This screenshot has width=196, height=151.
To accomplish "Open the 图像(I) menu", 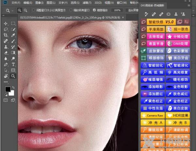I will tap(39, 3).
